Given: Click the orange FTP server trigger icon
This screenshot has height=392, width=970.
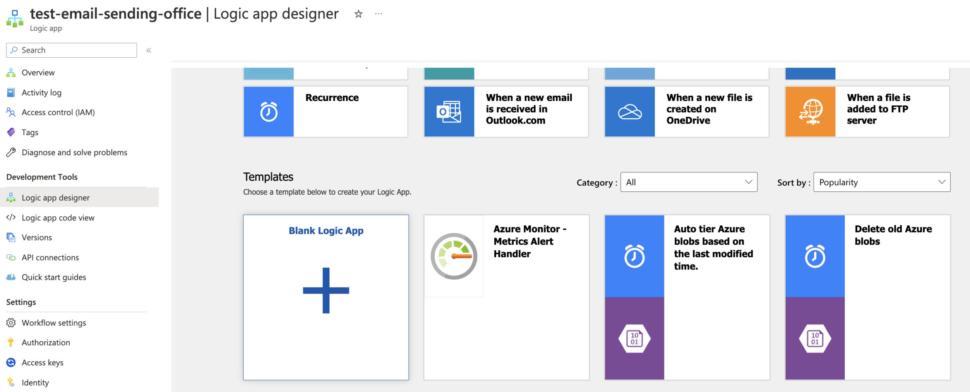Looking at the screenshot, I should 810,111.
